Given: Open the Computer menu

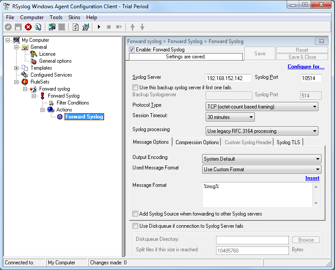Looking at the screenshot, I should point(32,17).
